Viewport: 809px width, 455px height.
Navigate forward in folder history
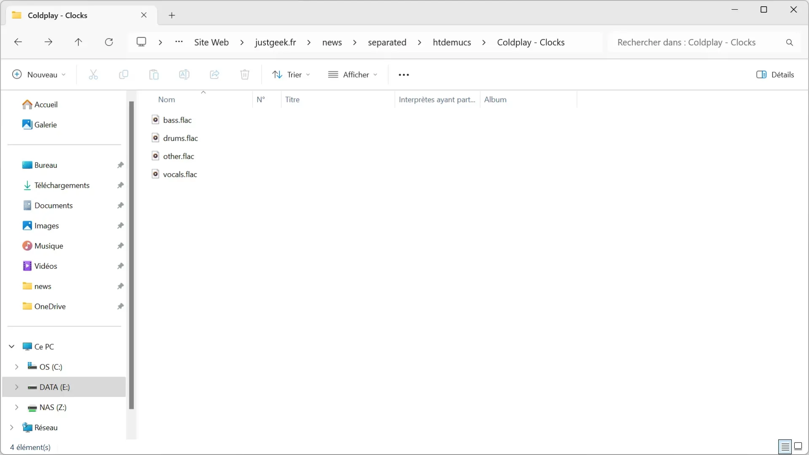coord(48,42)
